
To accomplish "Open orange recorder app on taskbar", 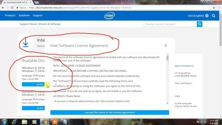I will pos(55,122).
